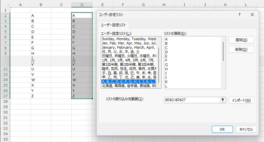Click the キャンセル button

[x=246, y=129]
